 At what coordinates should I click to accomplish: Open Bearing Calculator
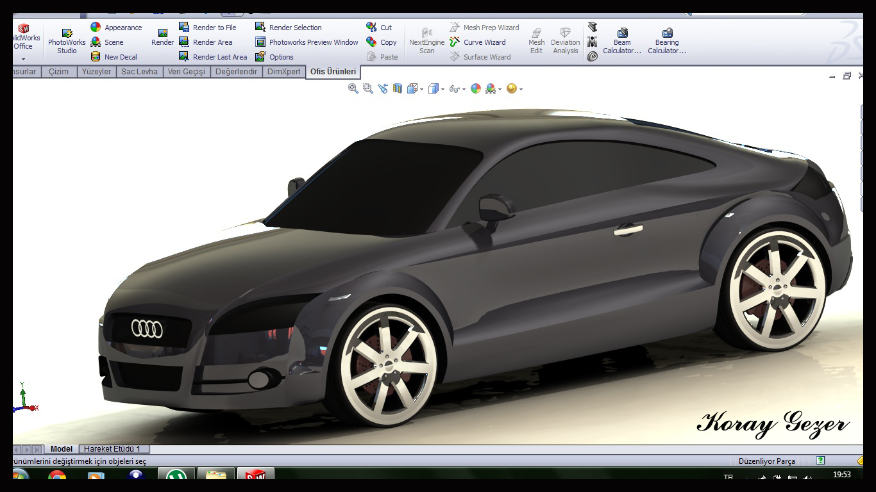(x=667, y=42)
